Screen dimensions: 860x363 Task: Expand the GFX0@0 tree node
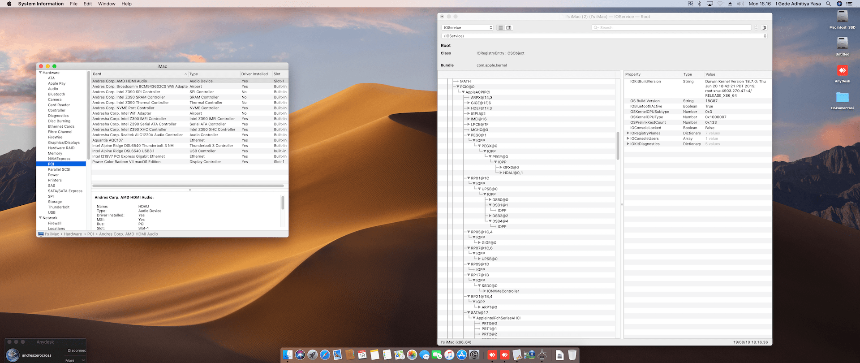(501, 168)
